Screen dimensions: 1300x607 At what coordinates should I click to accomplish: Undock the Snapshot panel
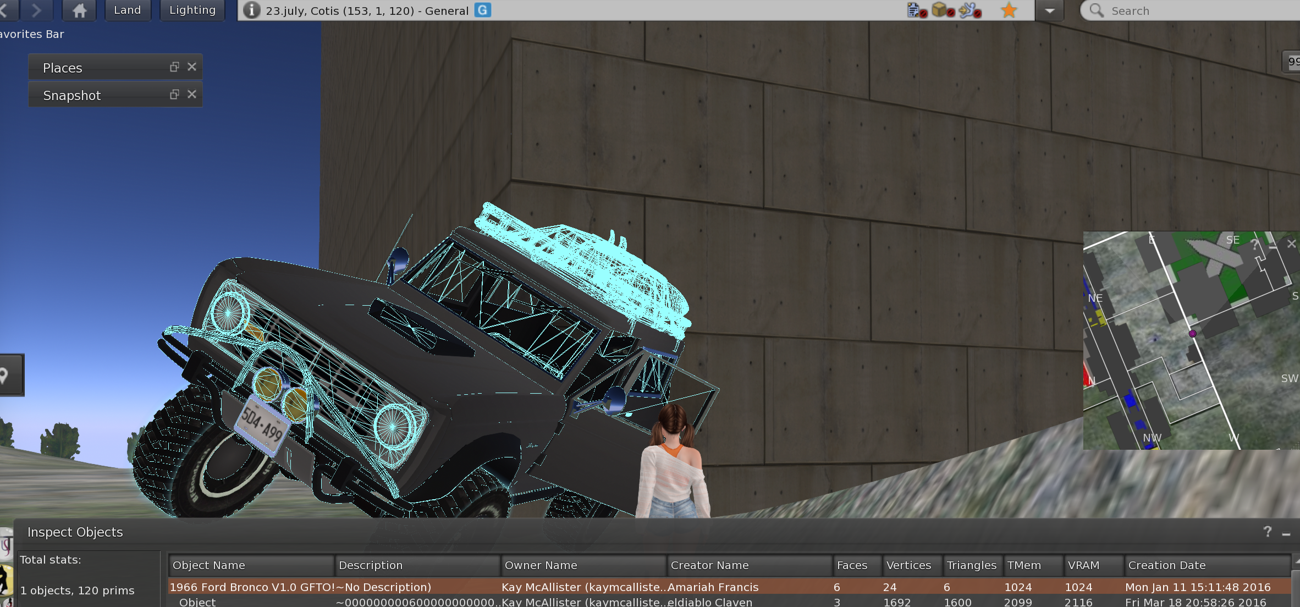tap(174, 95)
